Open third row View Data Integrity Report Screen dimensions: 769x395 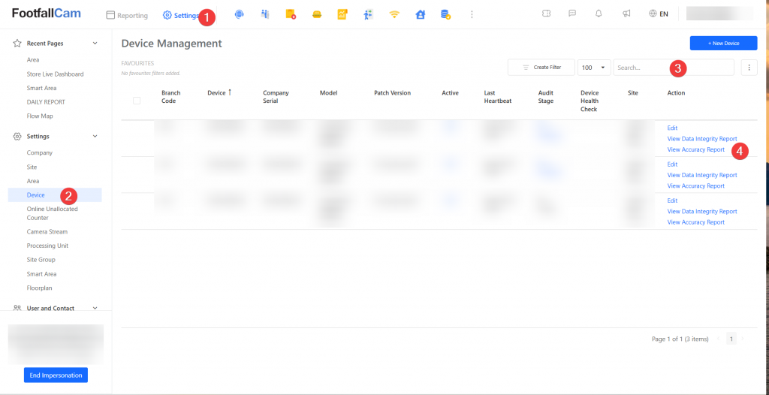point(702,212)
